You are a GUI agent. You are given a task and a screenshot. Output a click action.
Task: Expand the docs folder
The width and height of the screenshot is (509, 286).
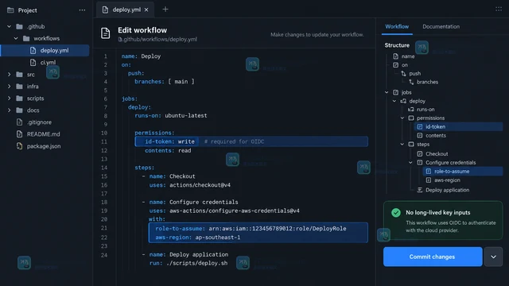pyautogui.click(x=9, y=110)
